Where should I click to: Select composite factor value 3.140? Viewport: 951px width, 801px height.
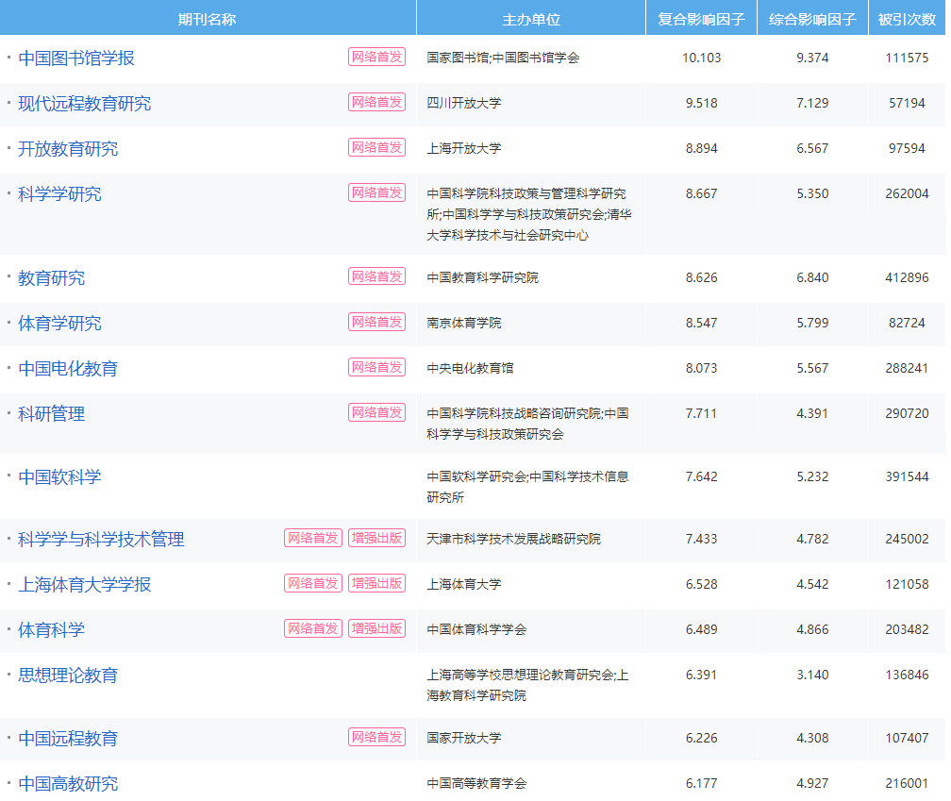click(812, 675)
